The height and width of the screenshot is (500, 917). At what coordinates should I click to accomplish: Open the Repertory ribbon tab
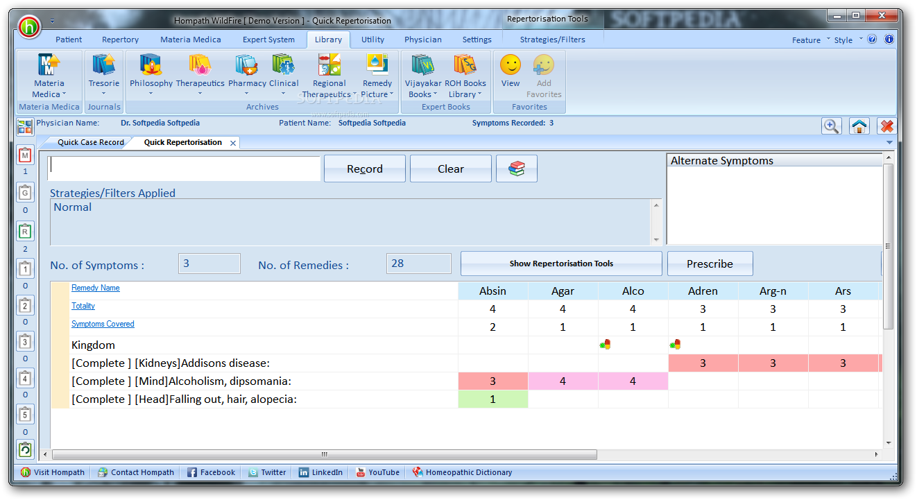(x=120, y=40)
